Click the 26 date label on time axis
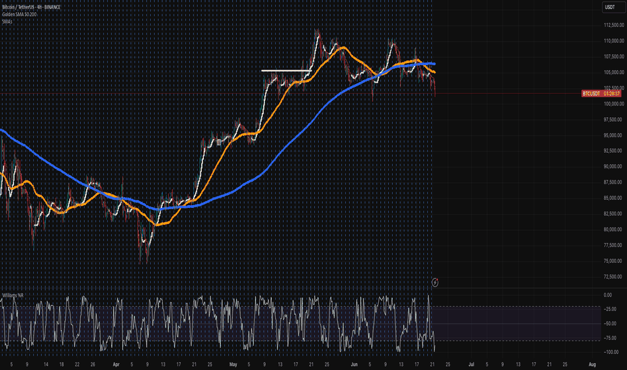The height and width of the screenshot is (370, 627). pos(93,365)
